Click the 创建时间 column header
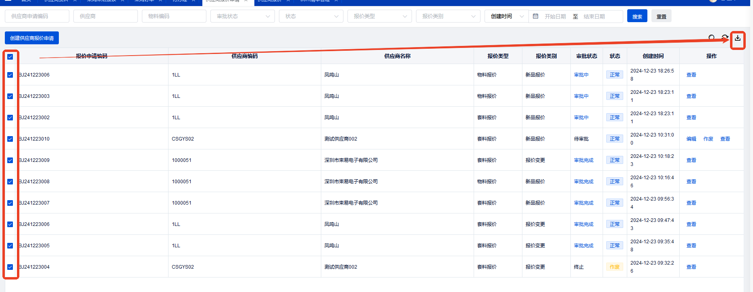Image resolution: width=753 pixels, height=292 pixels. pyautogui.click(x=653, y=56)
